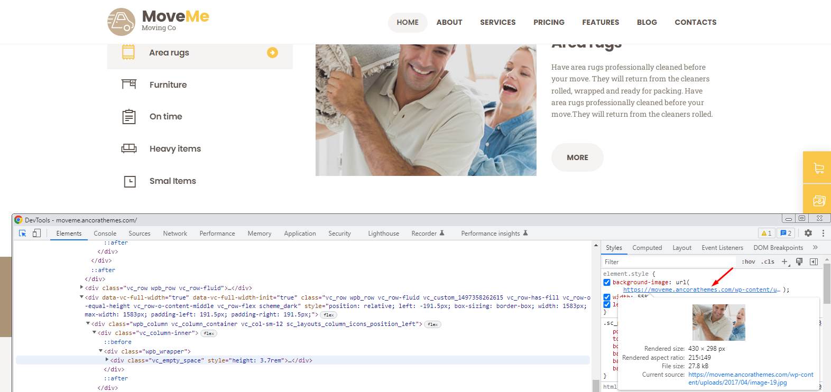Click the MORE button

[x=577, y=157]
